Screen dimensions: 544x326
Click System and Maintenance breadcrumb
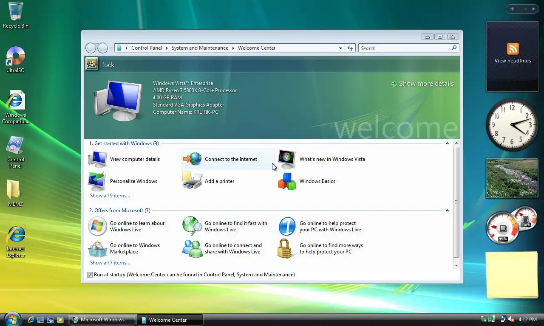(x=200, y=48)
